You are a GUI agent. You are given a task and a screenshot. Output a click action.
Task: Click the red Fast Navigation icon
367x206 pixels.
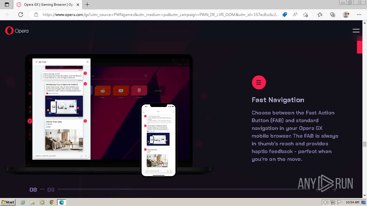tap(259, 82)
